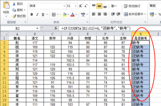Click cell with value 115.5

[x=70, y=78]
